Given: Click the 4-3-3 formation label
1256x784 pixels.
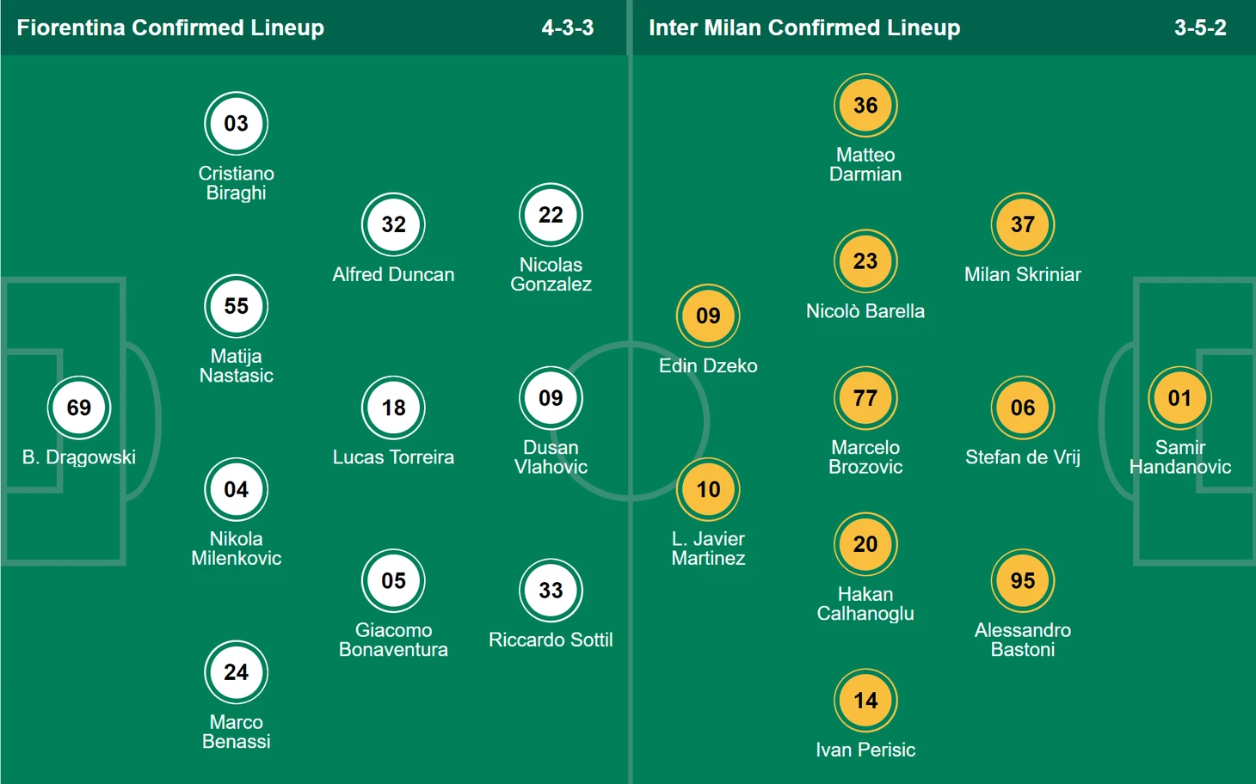Looking at the screenshot, I should click(x=568, y=28).
